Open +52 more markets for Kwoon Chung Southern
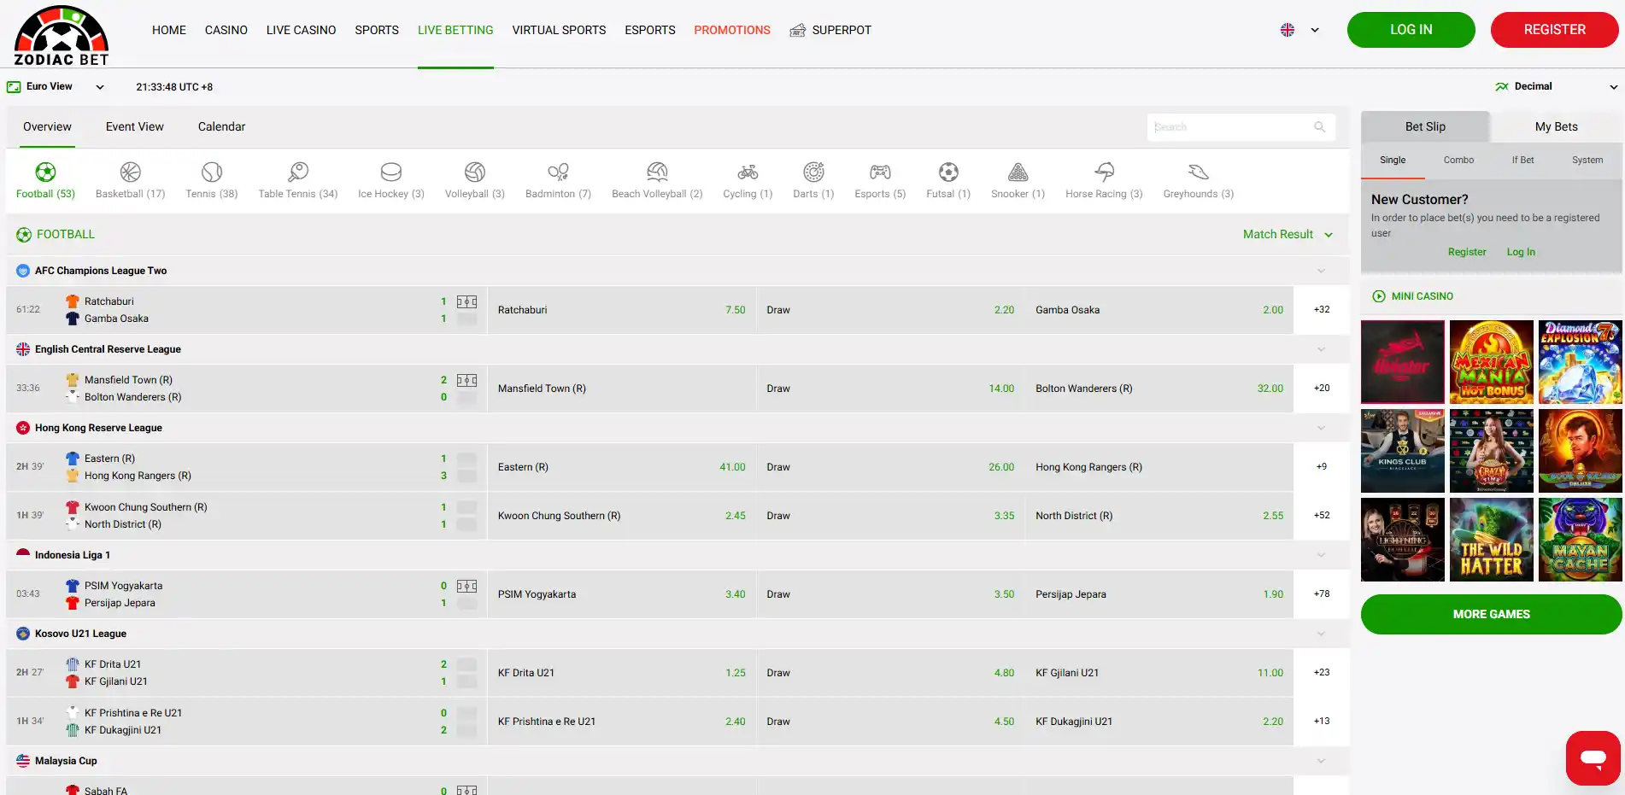Image resolution: width=1625 pixels, height=795 pixels. coord(1322,516)
